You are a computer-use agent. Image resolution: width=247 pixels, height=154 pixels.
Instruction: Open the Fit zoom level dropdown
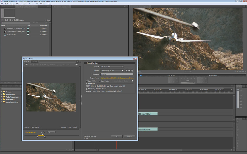click(x=52, y=132)
